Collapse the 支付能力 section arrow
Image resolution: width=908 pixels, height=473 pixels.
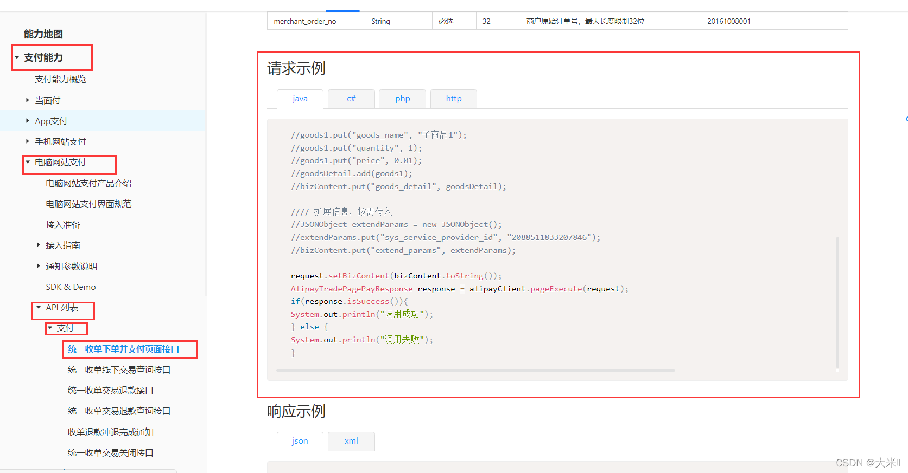(x=17, y=57)
